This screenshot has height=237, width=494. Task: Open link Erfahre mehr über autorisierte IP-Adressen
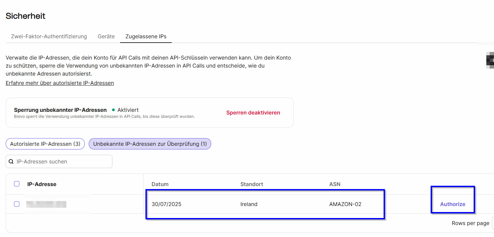click(x=60, y=83)
